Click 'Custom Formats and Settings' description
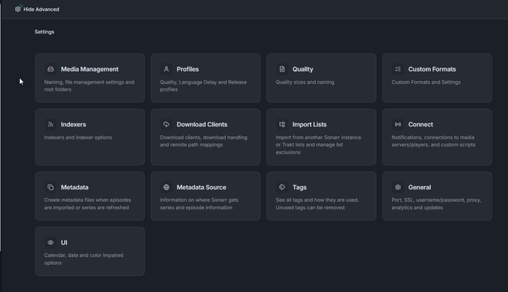The image size is (508, 292). pyautogui.click(x=425, y=82)
